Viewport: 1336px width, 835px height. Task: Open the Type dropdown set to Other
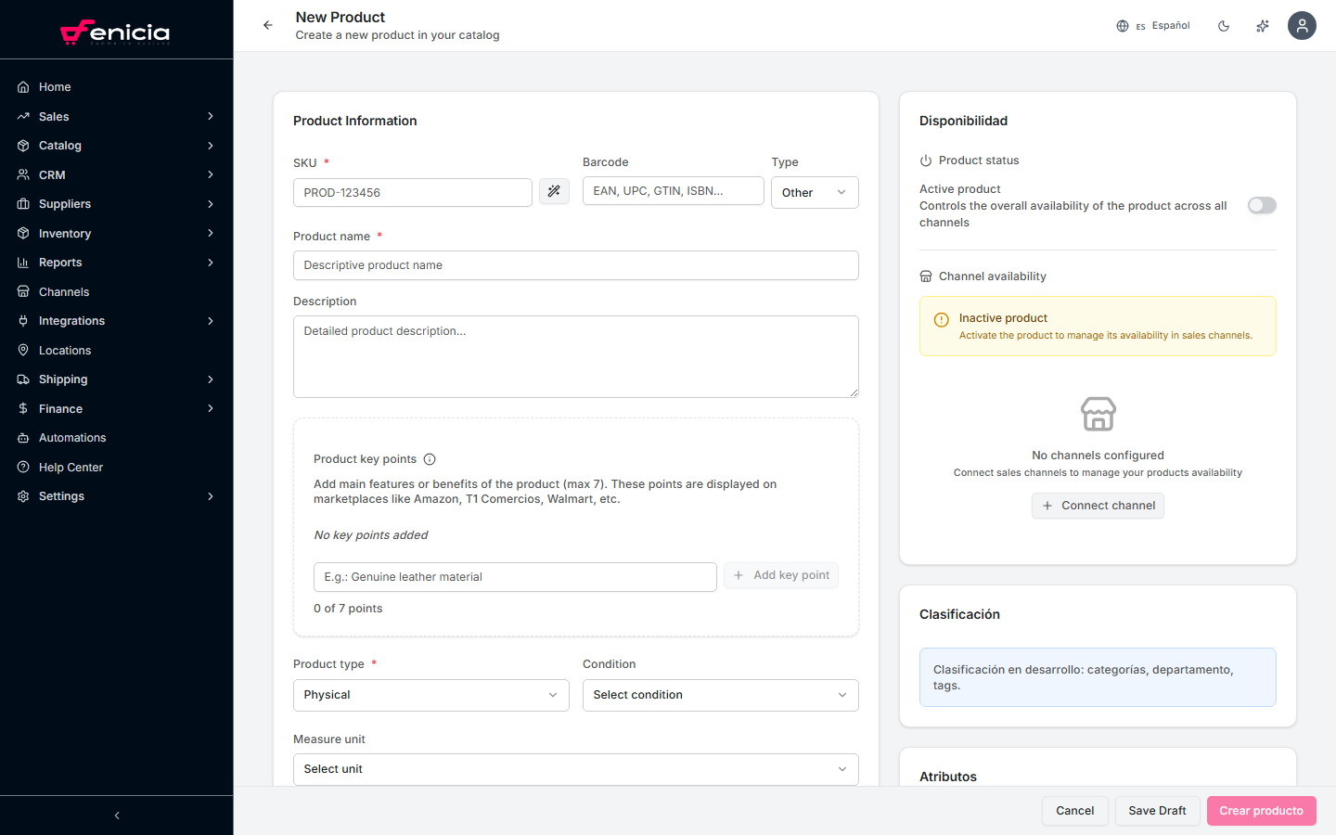click(x=815, y=192)
